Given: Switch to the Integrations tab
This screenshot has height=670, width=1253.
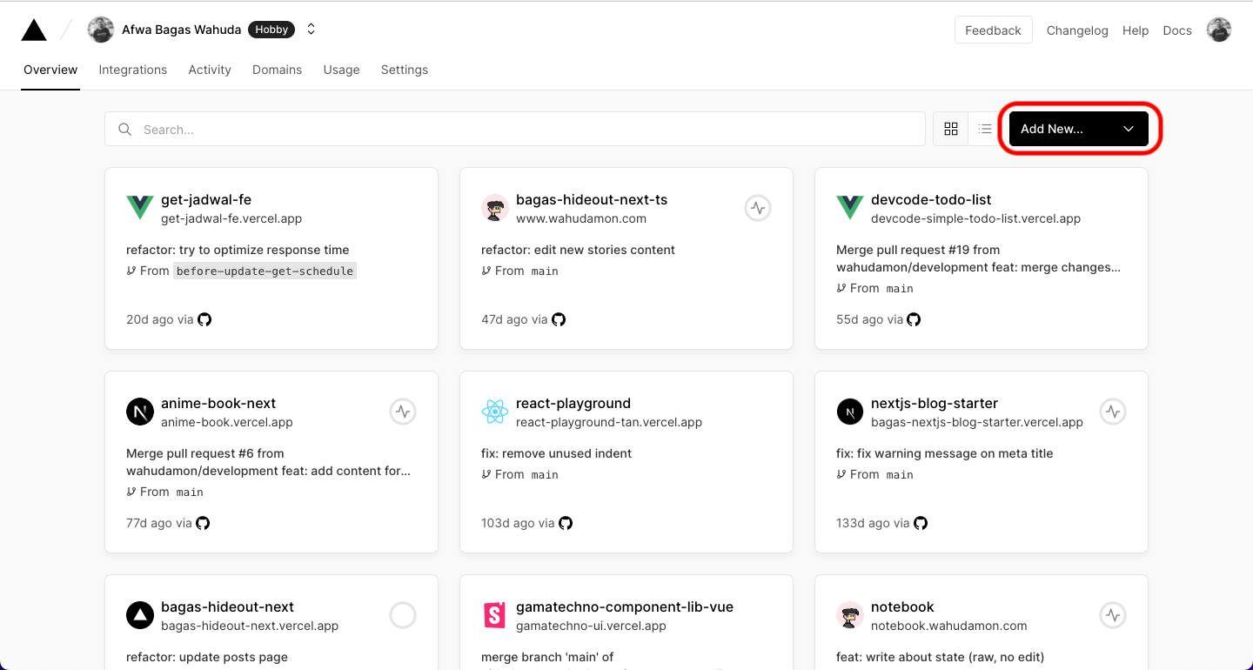Looking at the screenshot, I should point(133,70).
